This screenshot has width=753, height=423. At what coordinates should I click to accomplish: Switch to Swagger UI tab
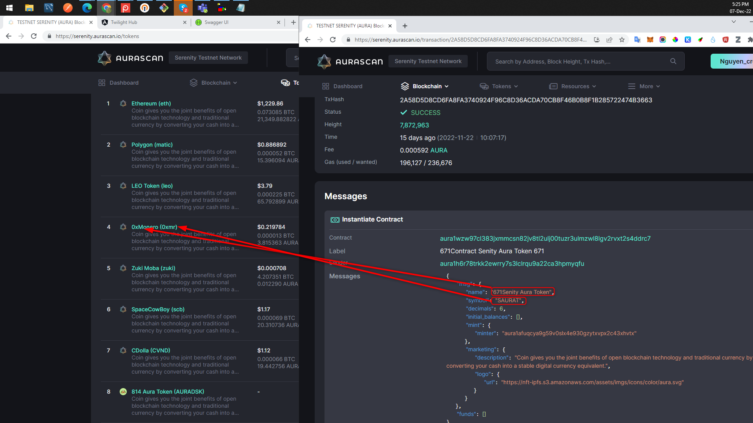click(x=237, y=22)
